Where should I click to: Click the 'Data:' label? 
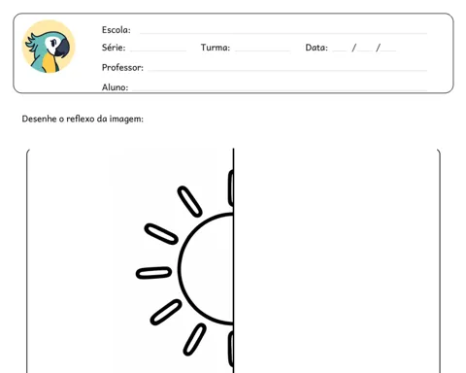pyautogui.click(x=316, y=48)
